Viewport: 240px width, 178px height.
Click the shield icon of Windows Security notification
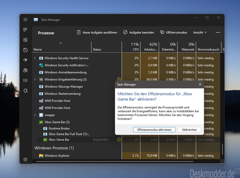[x=41, y=65]
